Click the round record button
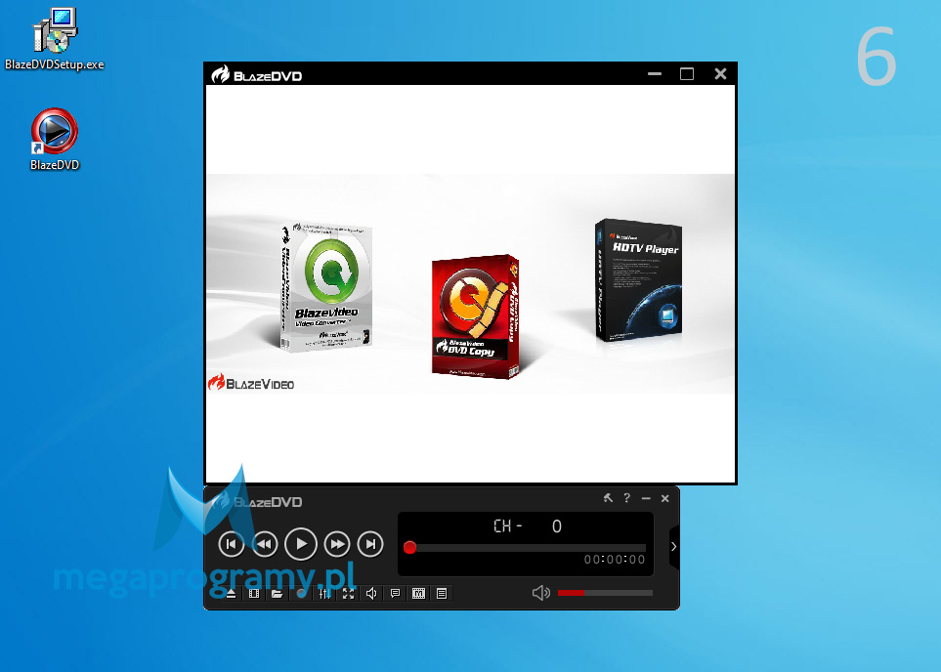This screenshot has width=941, height=672. [x=301, y=594]
